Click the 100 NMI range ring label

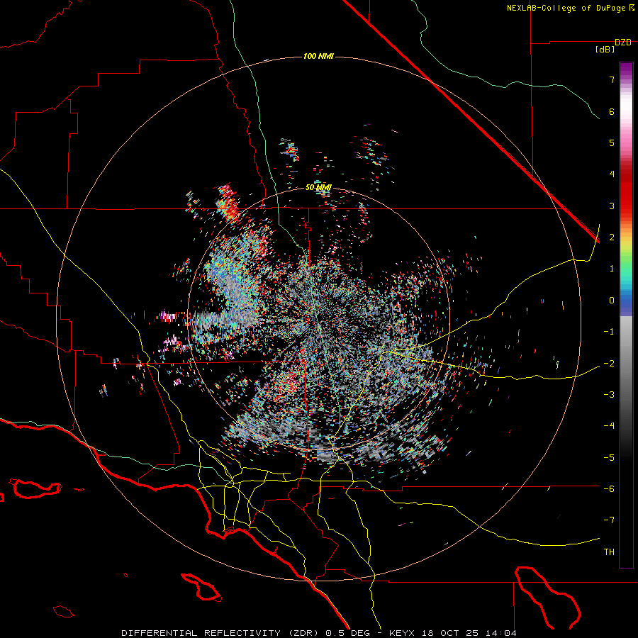[318, 56]
